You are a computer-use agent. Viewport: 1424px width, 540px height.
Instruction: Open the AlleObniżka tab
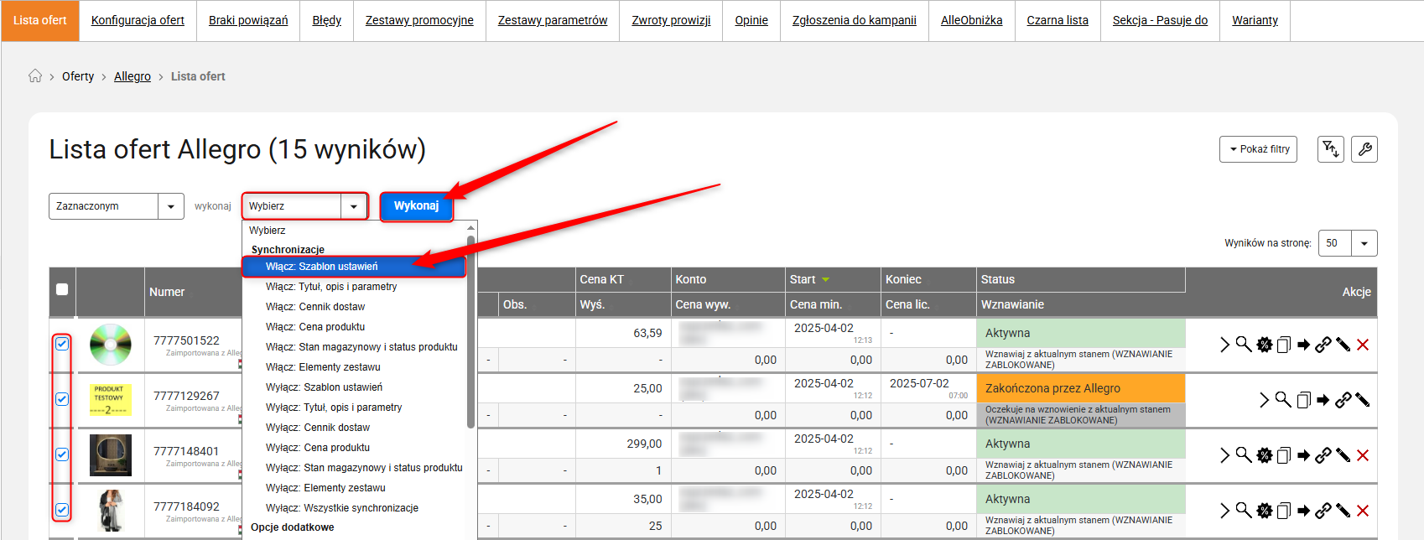click(x=971, y=20)
